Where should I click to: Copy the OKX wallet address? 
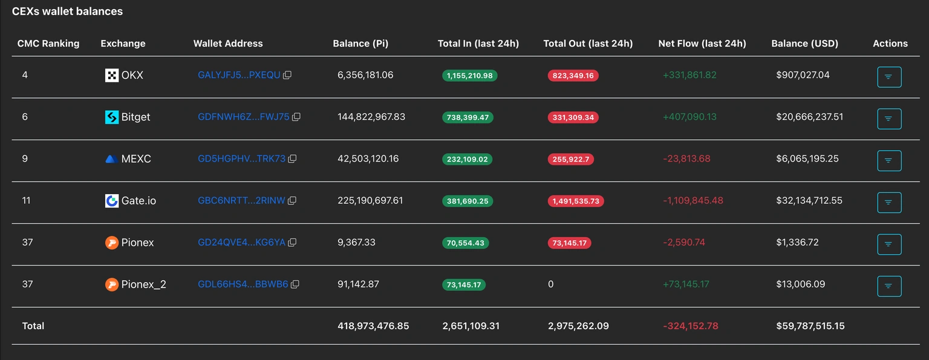click(x=287, y=75)
